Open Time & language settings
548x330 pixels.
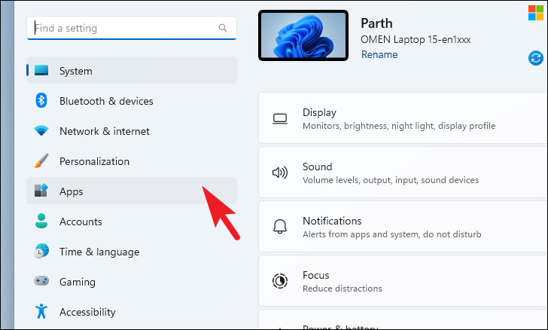(132, 251)
